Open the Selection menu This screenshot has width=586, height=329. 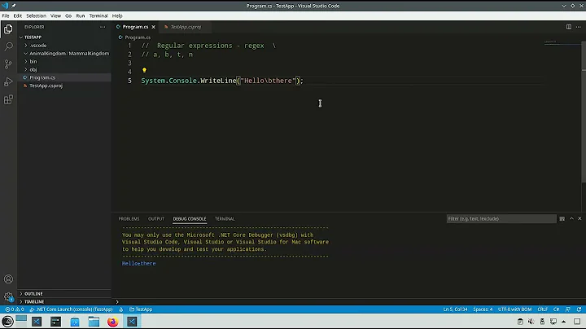[37, 15]
